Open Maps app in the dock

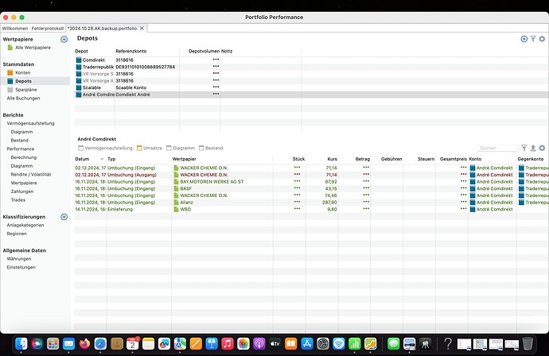(x=180, y=344)
